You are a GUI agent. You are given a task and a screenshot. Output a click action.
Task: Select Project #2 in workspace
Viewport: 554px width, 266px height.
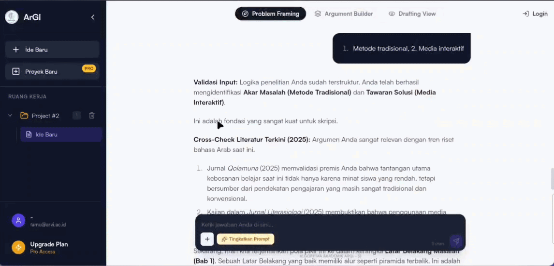(x=45, y=116)
